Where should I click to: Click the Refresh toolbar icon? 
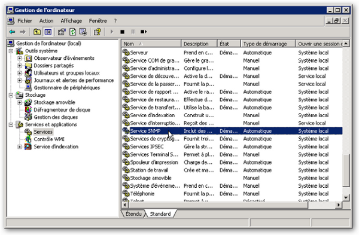72,32
